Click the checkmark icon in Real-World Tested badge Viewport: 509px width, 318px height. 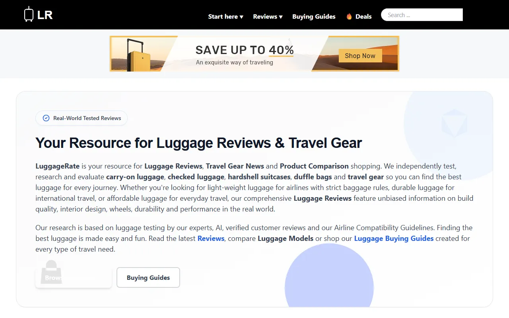tap(46, 118)
